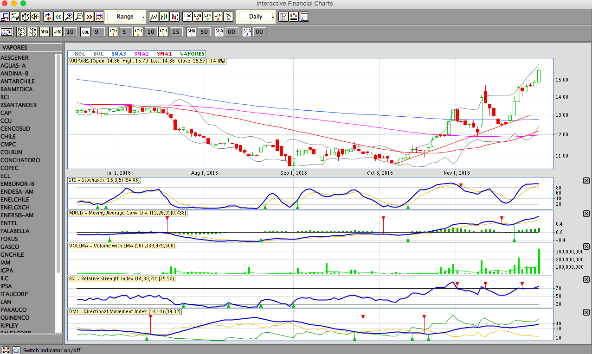This screenshot has width=592, height=354.
Task: Toggle the DMA indicator
Action: (x=44, y=32)
